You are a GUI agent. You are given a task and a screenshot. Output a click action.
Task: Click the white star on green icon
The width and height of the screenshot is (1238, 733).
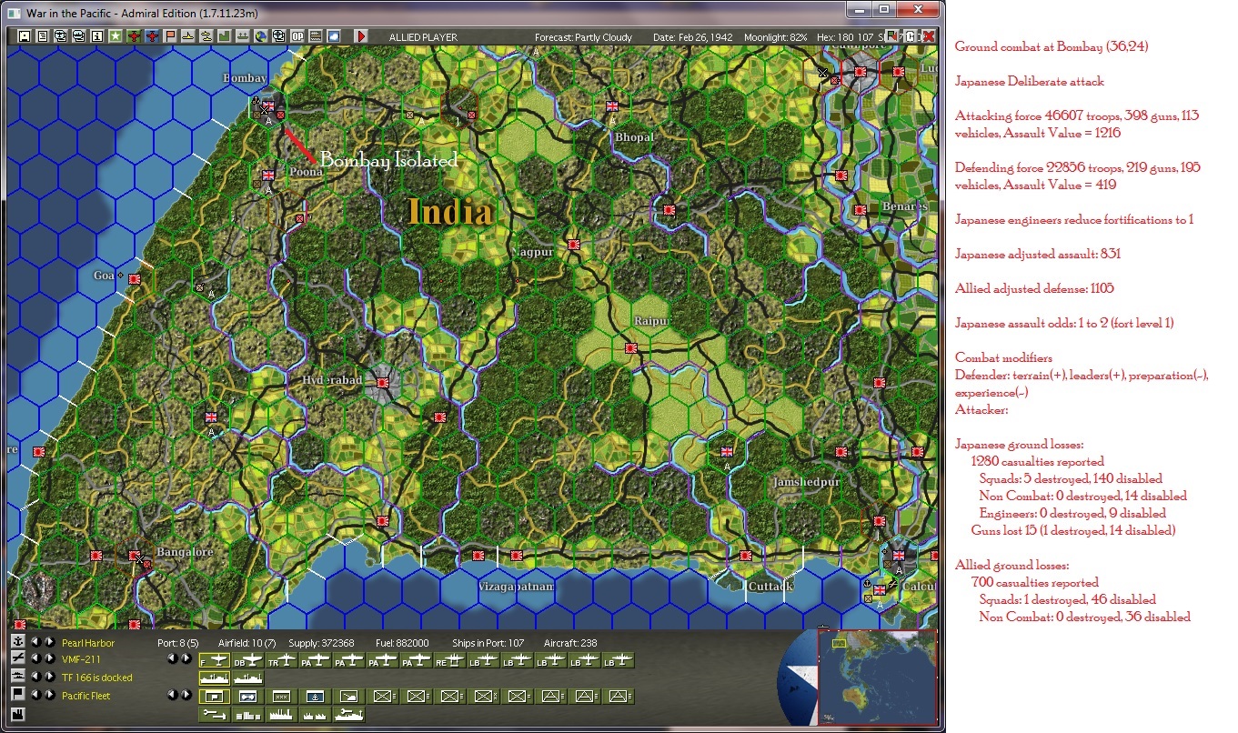[116, 36]
